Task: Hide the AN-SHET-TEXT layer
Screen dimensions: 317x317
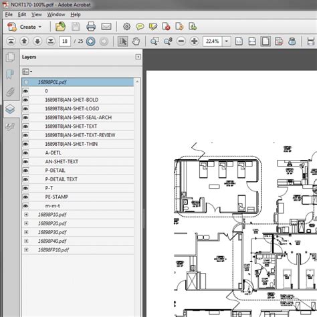Action: click(x=26, y=162)
